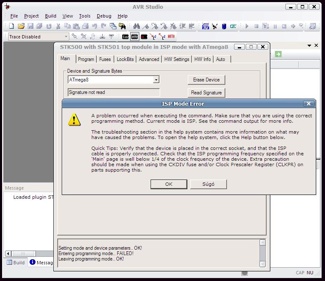Click the Copy toolbar icon

[x=67, y=26]
